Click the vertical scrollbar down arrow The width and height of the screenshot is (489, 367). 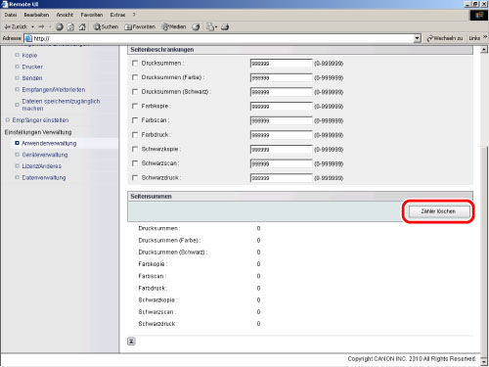[x=484, y=362]
